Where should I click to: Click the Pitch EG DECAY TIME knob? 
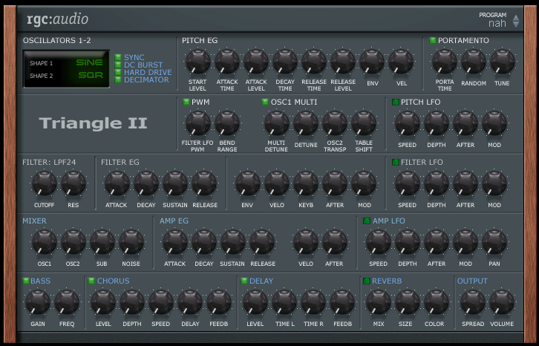pos(285,62)
